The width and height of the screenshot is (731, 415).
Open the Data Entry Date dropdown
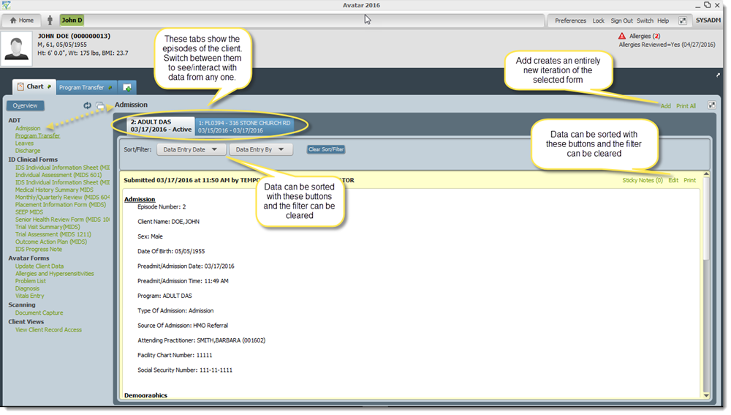pyautogui.click(x=191, y=149)
